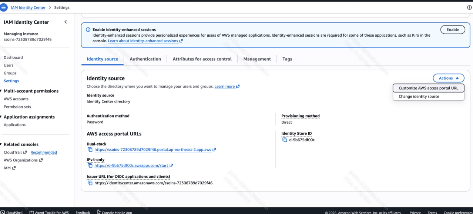Switch to Attributes for access control tab

pyautogui.click(x=202, y=59)
